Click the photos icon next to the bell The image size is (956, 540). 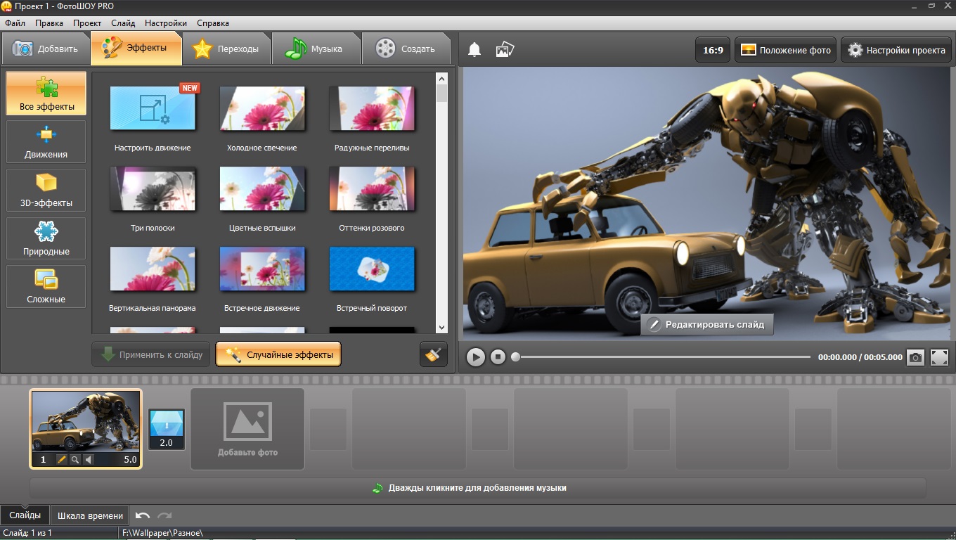505,50
